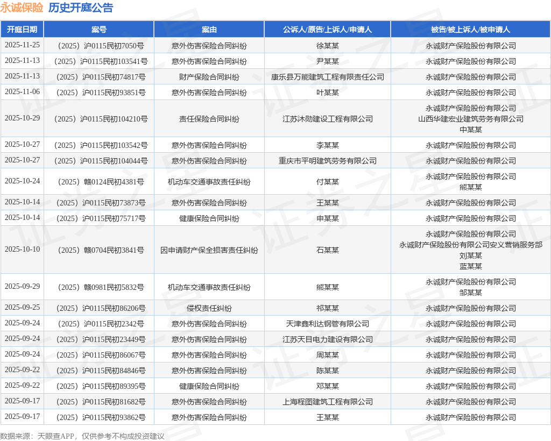This screenshot has height=441, width=551.
Task: Click plaintiff 付某某
Action: point(328,182)
